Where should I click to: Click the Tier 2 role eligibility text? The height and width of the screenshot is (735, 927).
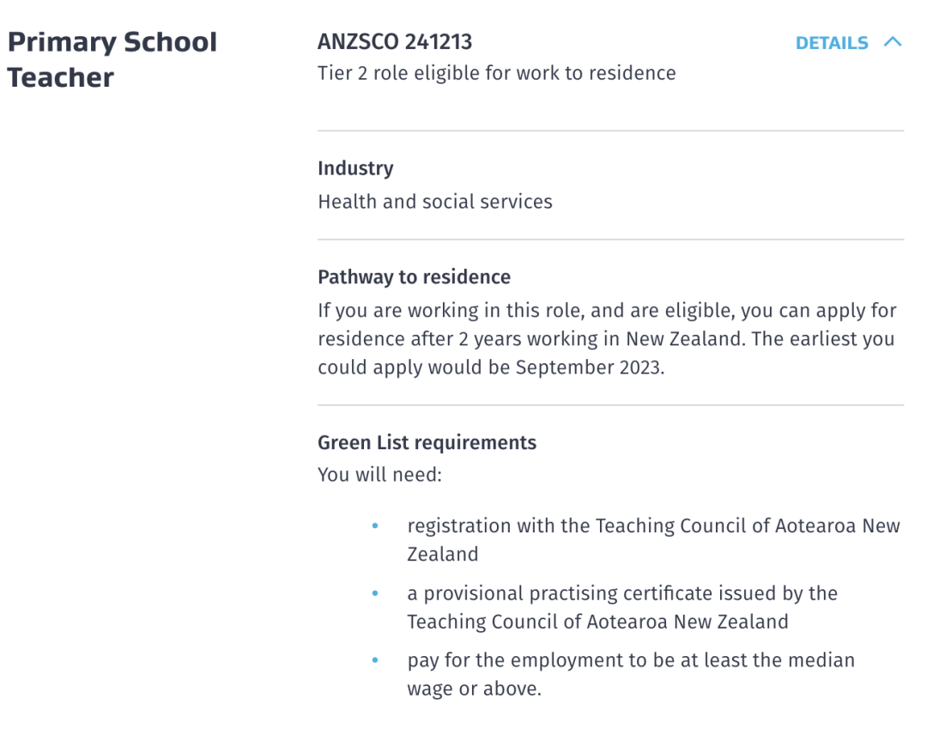pos(497,73)
